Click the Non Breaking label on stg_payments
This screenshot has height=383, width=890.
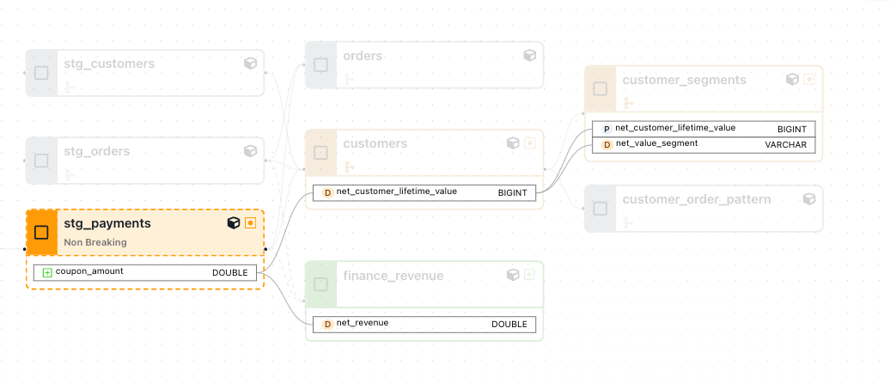click(x=95, y=242)
